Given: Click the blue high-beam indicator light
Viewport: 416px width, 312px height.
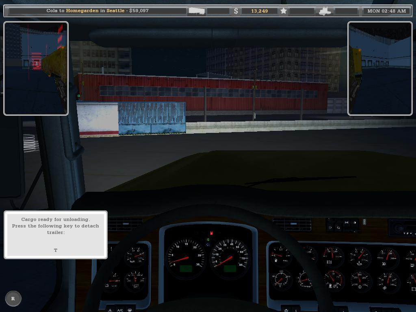Looking at the screenshot, I should pyautogui.click(x=208, y=244).
